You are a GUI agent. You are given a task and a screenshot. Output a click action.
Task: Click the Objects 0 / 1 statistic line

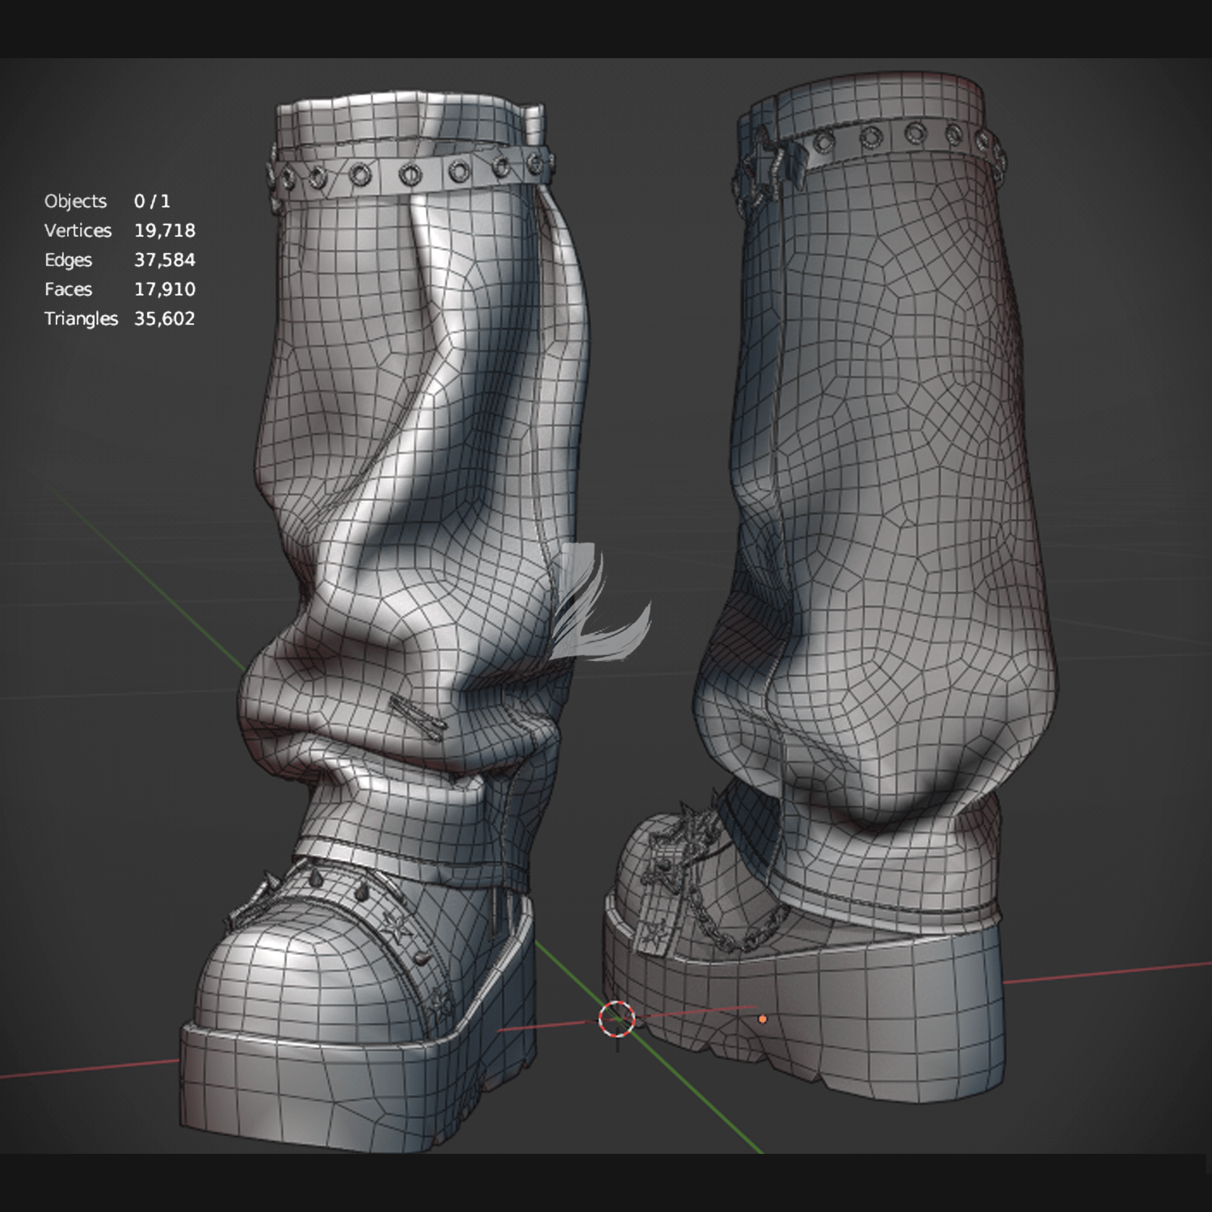107,201
